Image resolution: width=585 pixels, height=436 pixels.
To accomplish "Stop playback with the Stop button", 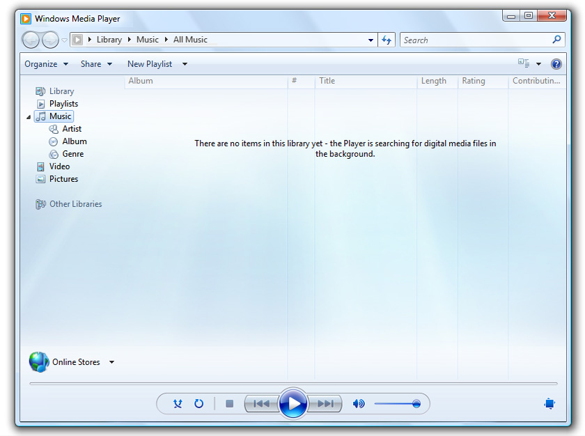I will 229,403.
